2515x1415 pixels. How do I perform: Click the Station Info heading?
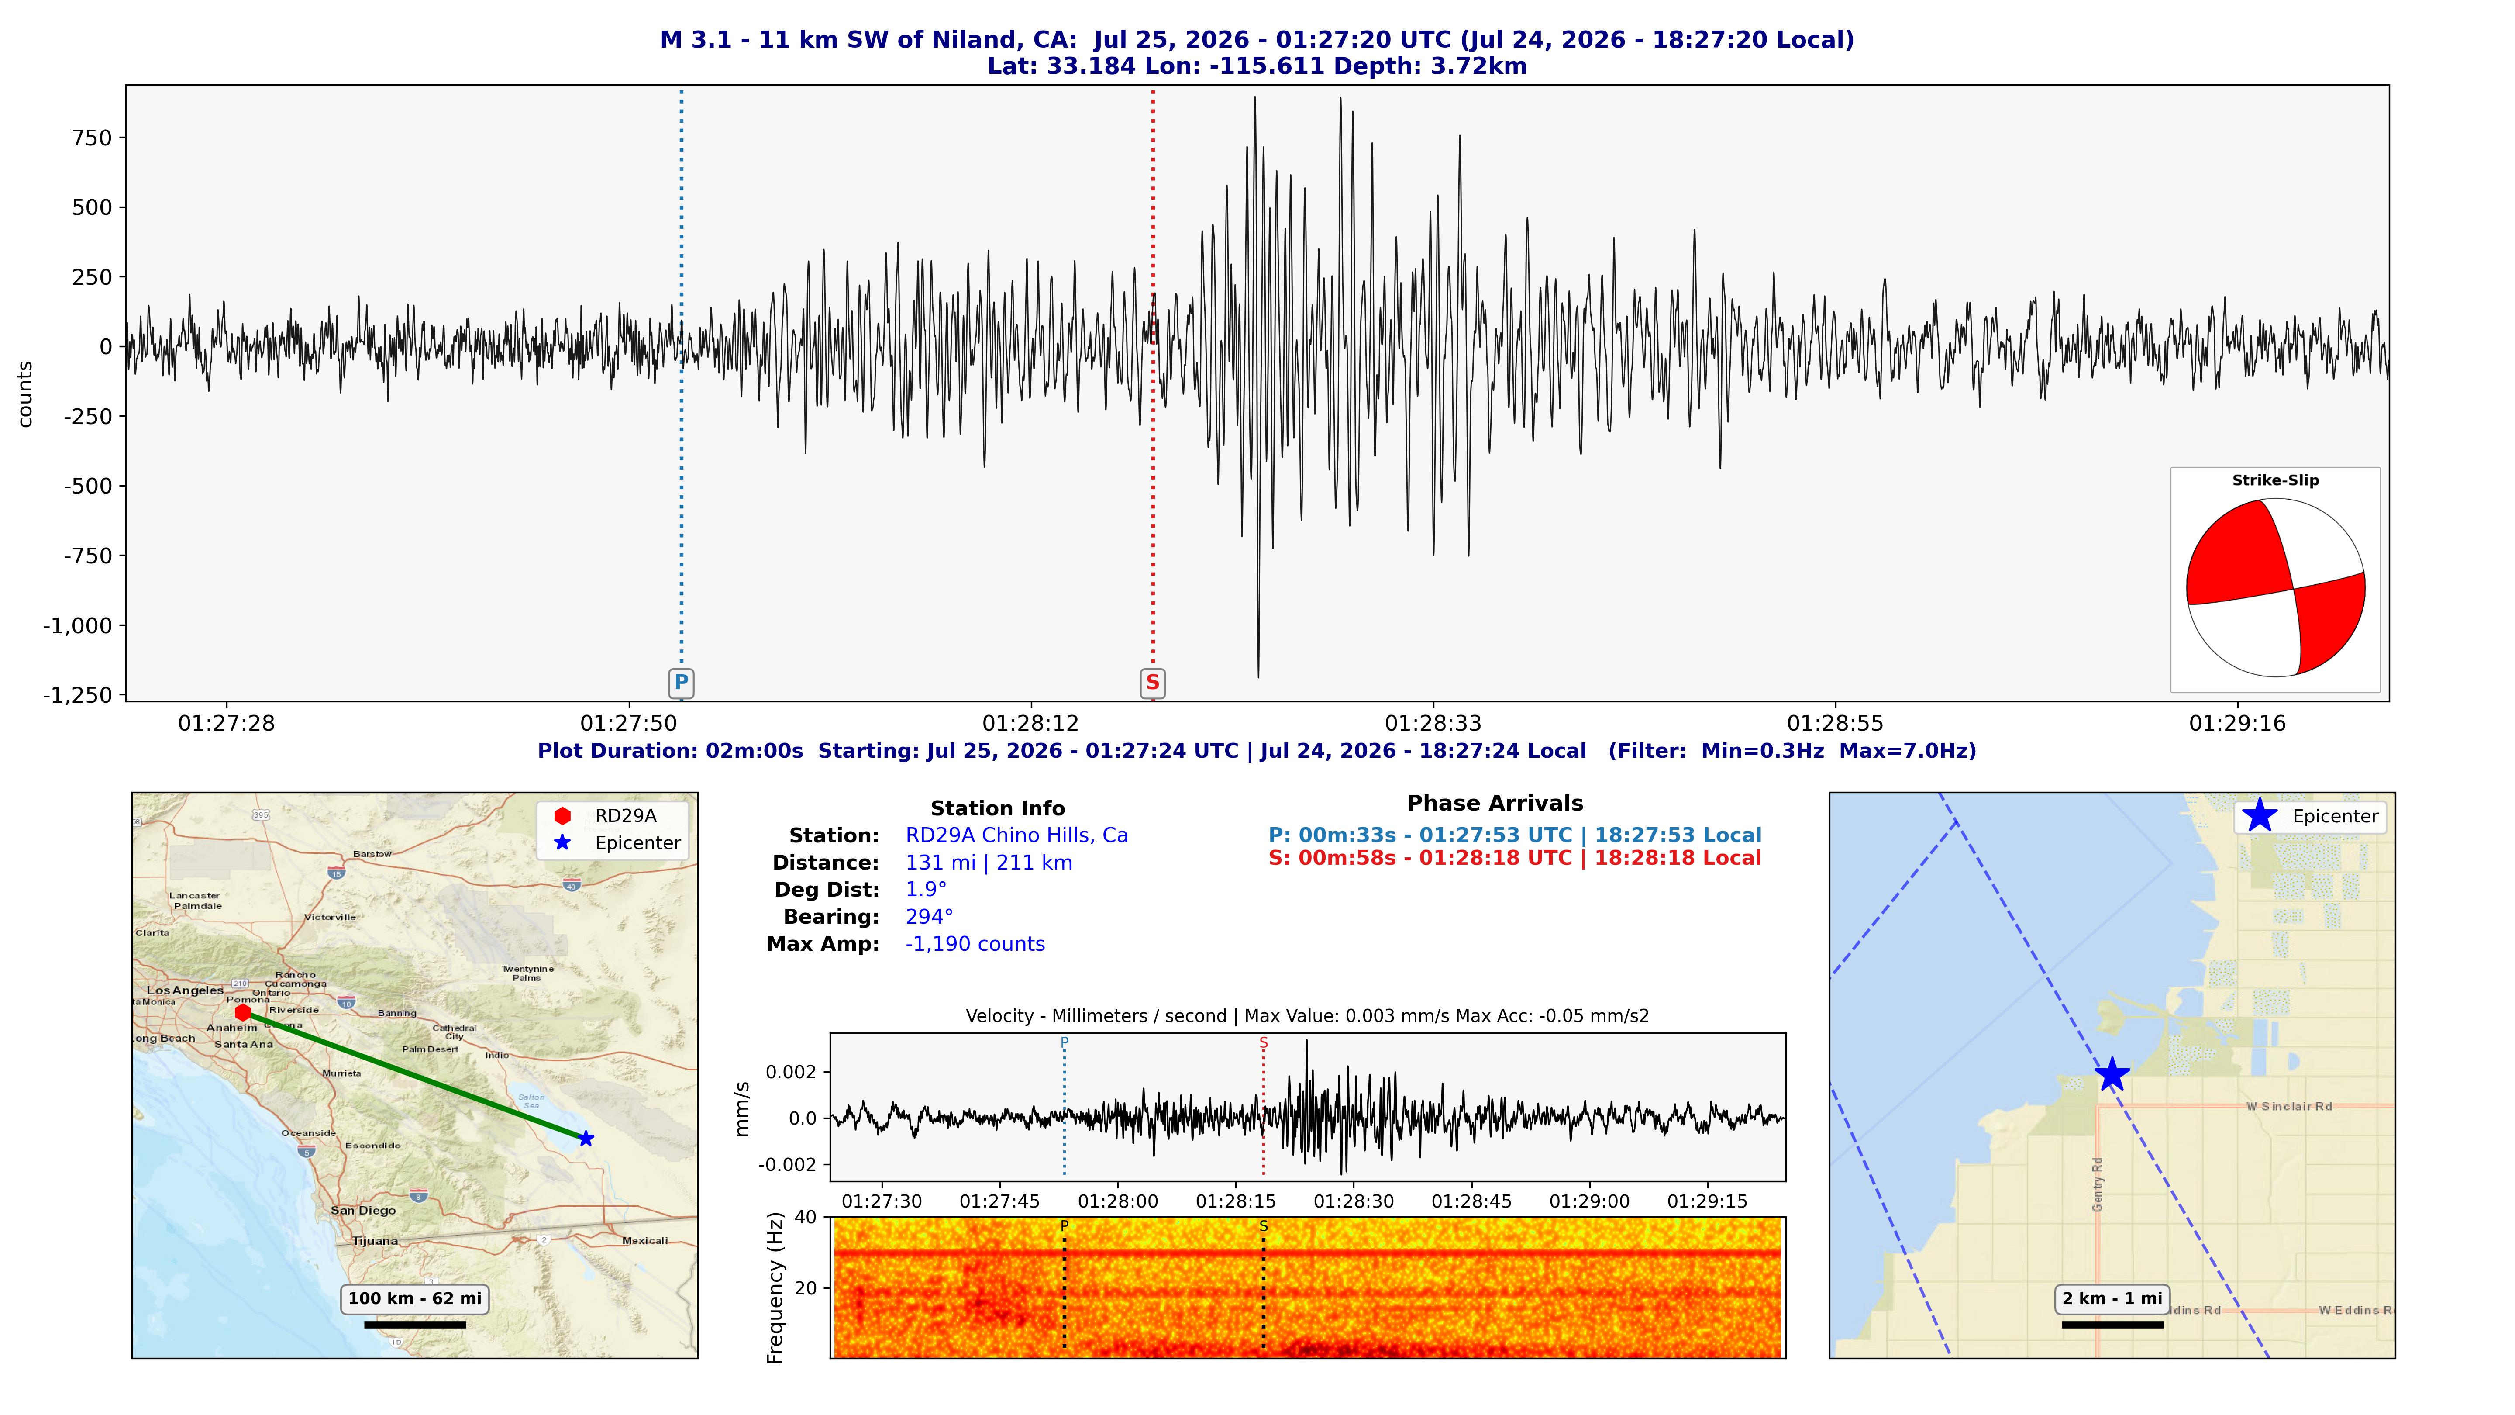click(997, 808)
